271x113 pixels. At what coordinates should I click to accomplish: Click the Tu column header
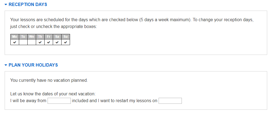23,37
